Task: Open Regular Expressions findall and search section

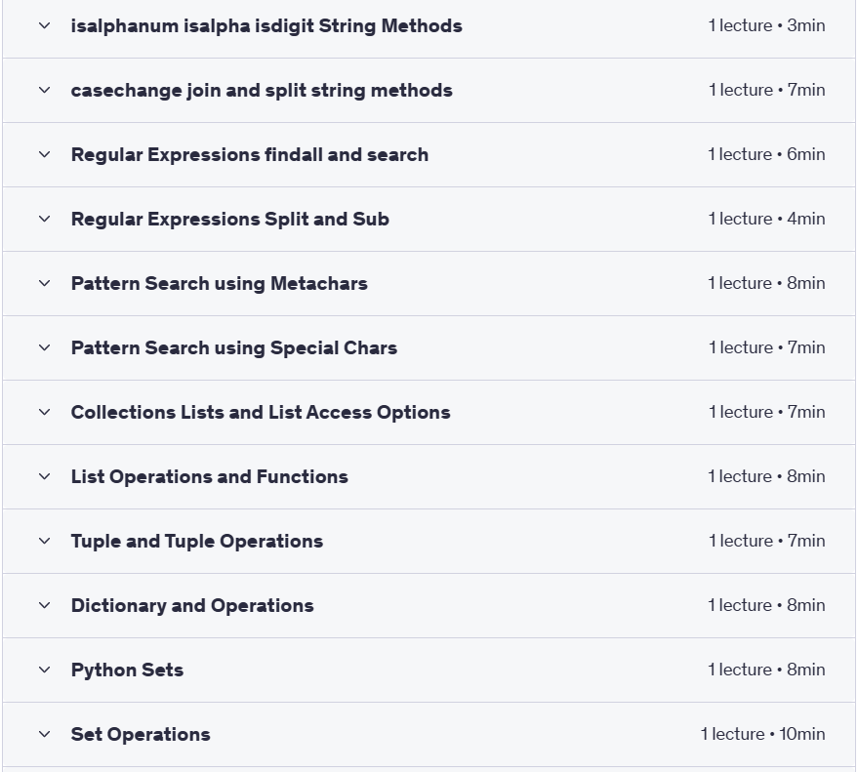Action: click(x=429, y=155)
